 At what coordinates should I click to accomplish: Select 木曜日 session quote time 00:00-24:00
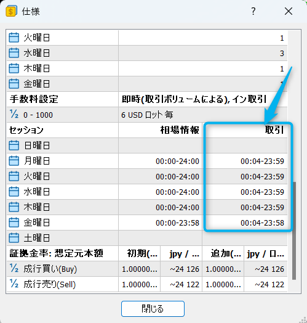coord(177,208)
